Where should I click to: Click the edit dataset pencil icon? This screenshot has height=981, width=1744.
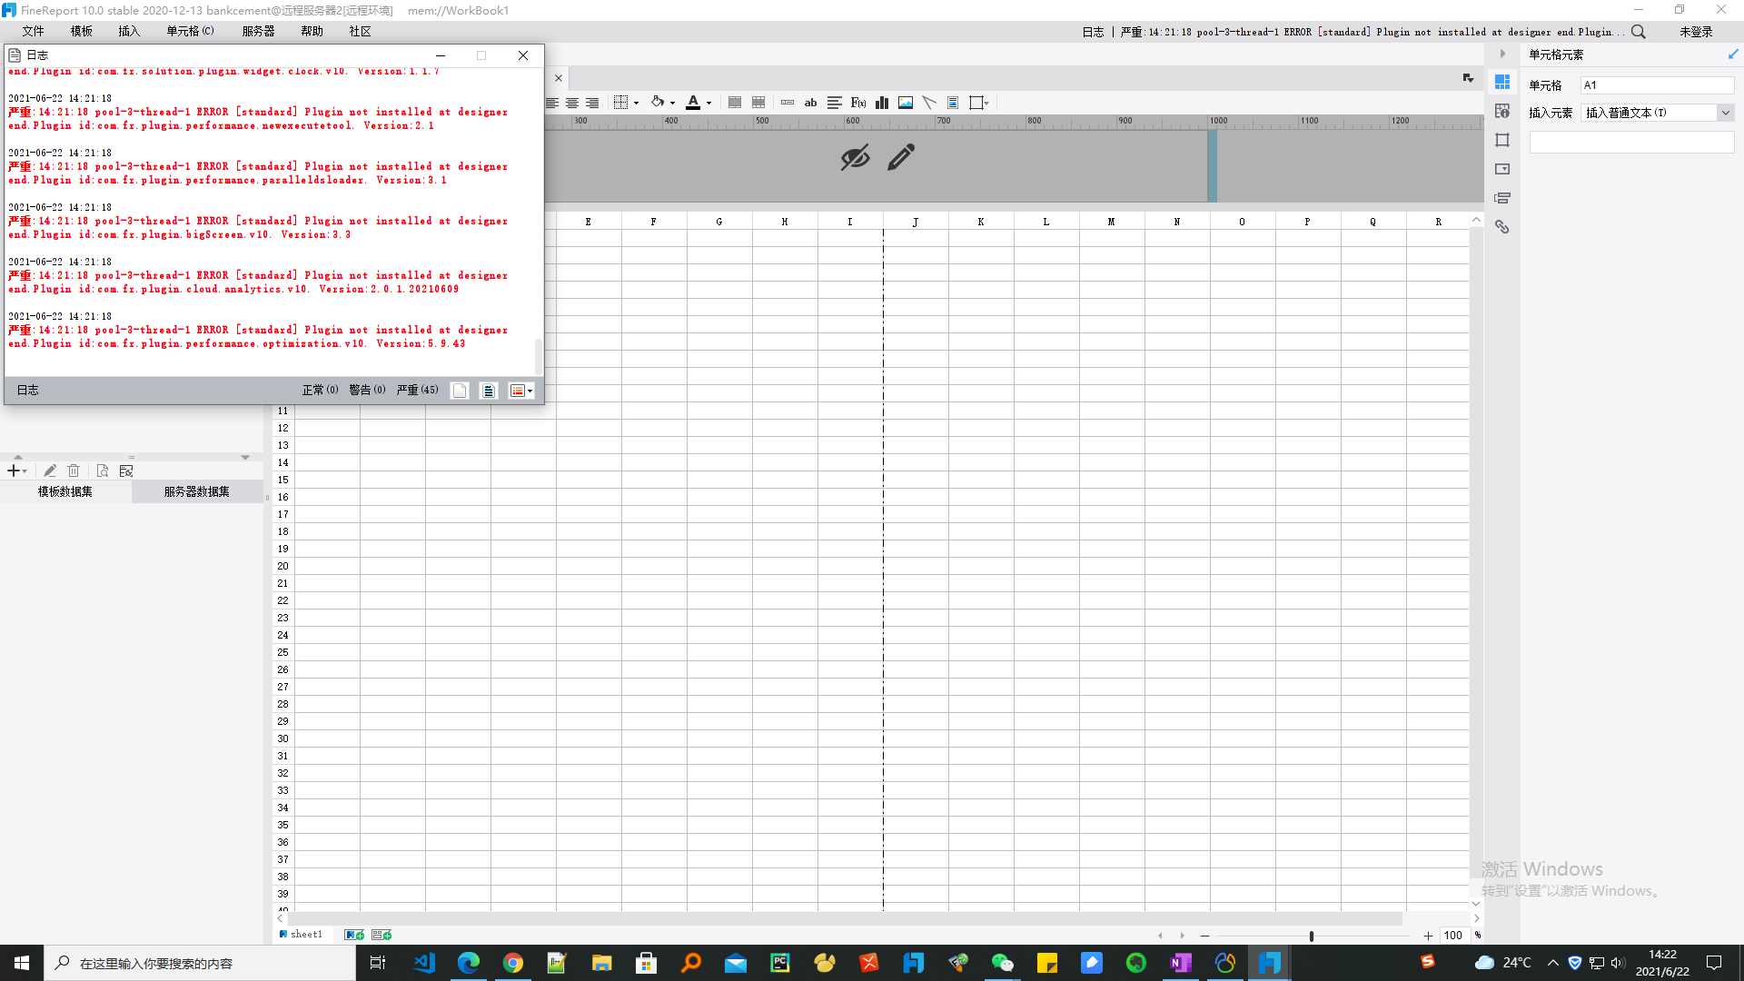click(x=50, y=471)
